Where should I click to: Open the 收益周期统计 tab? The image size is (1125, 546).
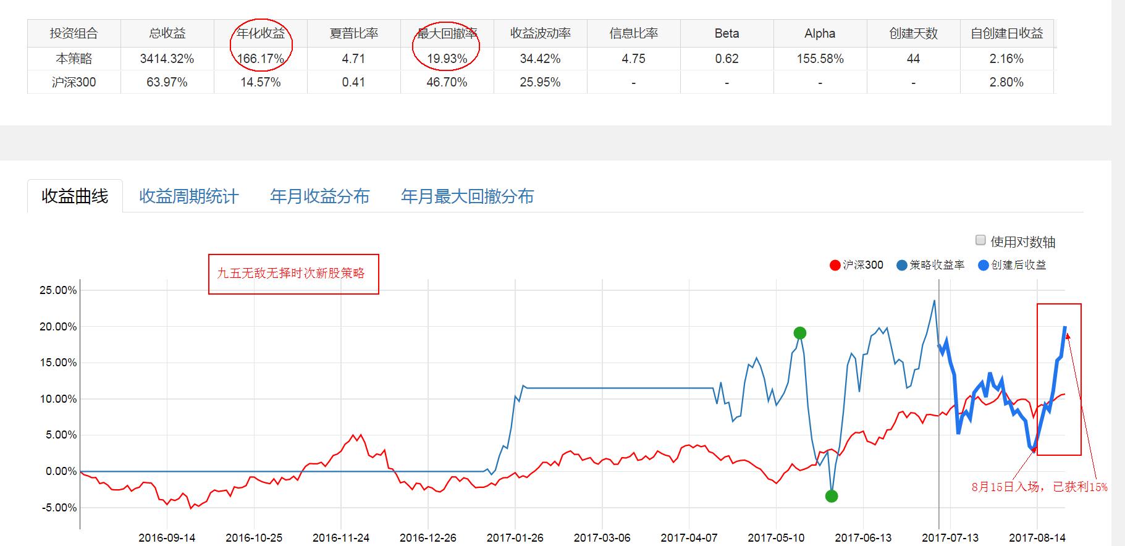(188, 196)
